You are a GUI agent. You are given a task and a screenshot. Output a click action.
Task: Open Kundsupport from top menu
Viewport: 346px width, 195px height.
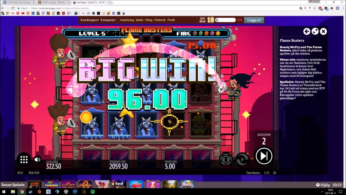pos(89,20)
